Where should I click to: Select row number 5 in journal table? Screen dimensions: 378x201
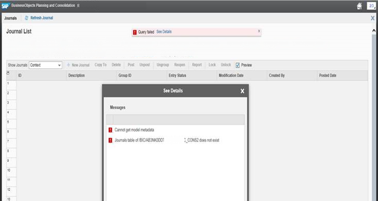[11, 124]
